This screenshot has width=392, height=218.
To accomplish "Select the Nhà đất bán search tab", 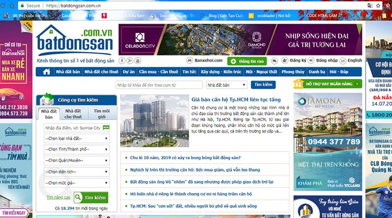I will pyautogui.click(x=49, y=114).
